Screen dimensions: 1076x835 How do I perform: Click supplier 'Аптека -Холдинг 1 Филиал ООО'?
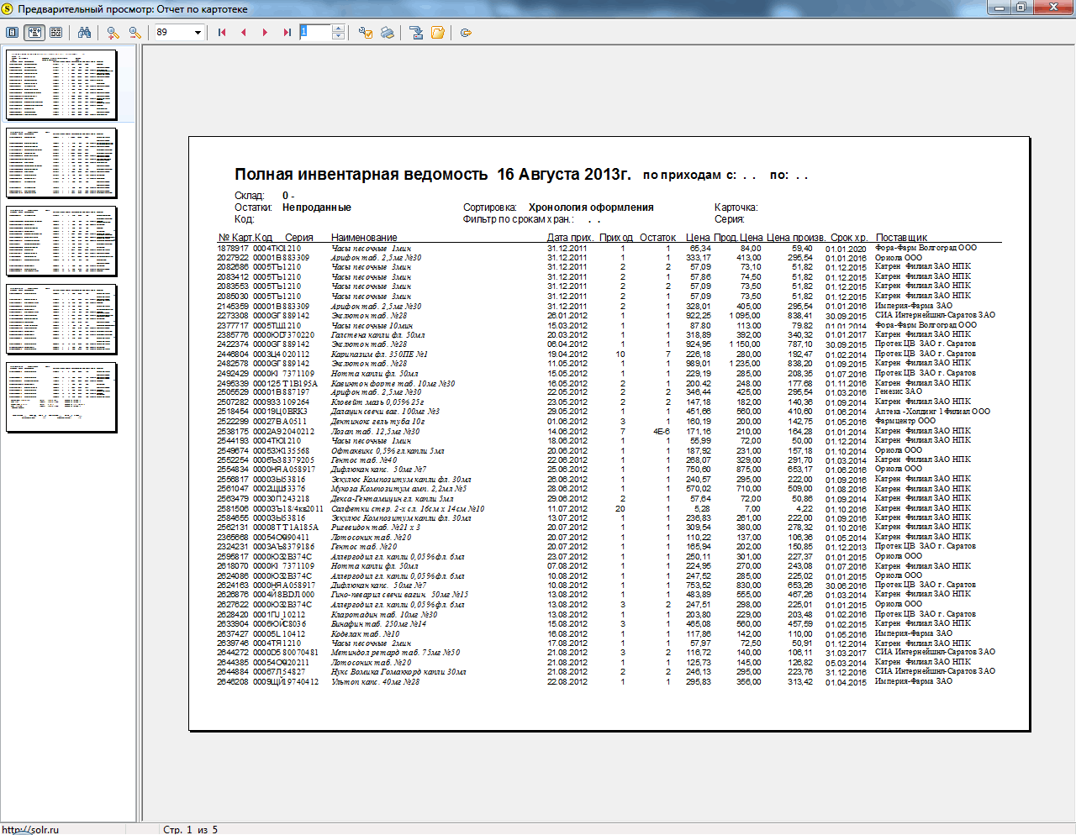(x=932, y=412)
